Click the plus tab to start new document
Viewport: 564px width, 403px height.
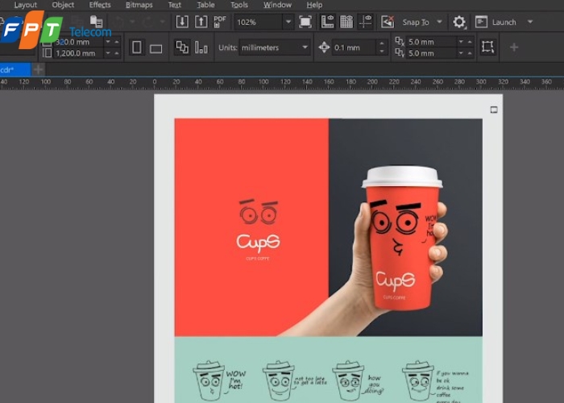tap(38, 69)
